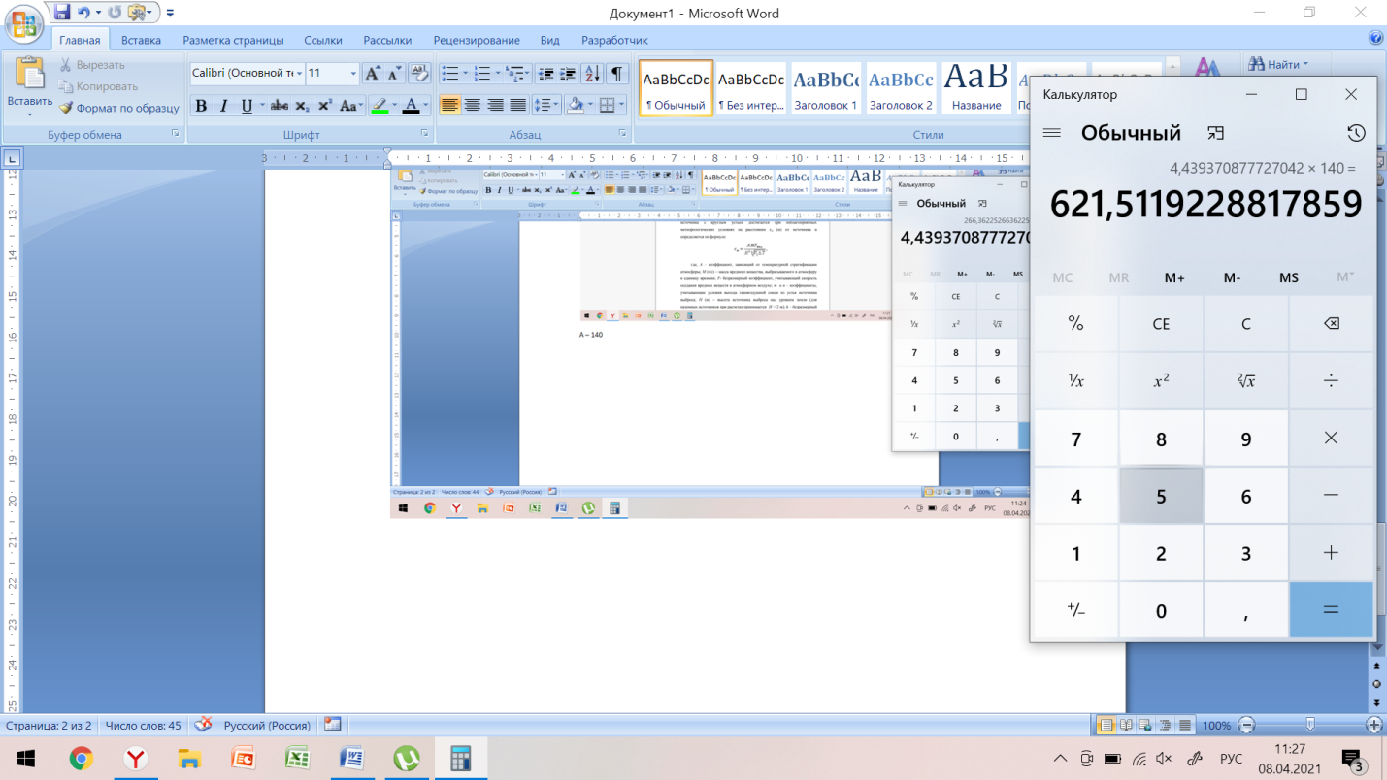This screenshot has width=1387, height=780.
Task: Increase paragraph indent
Action: (568, 74)
